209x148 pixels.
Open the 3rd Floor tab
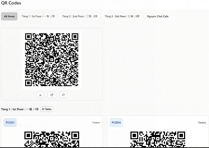point(122,16)
